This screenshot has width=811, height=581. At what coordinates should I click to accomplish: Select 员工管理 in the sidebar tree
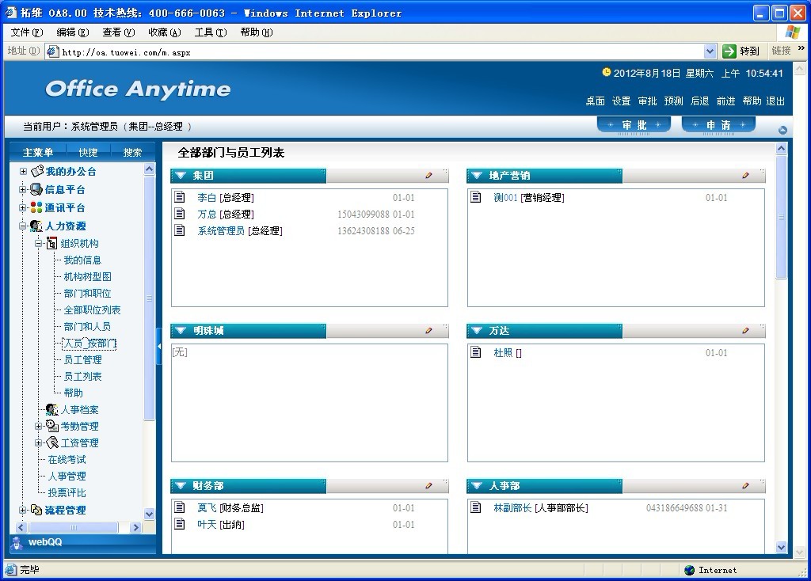click(82, 360)
